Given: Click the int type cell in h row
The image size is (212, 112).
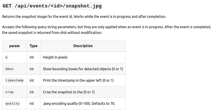Looking at the screenshot, I should pos(32,57).
